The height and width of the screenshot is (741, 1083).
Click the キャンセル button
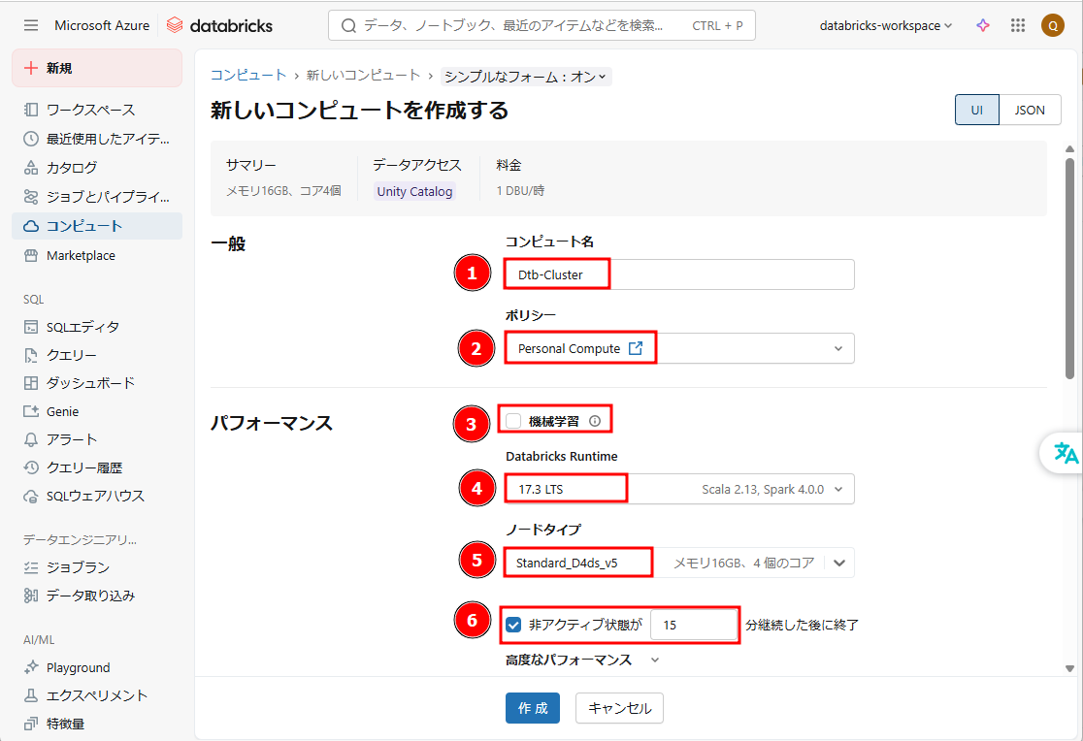[x=619, y=708]
